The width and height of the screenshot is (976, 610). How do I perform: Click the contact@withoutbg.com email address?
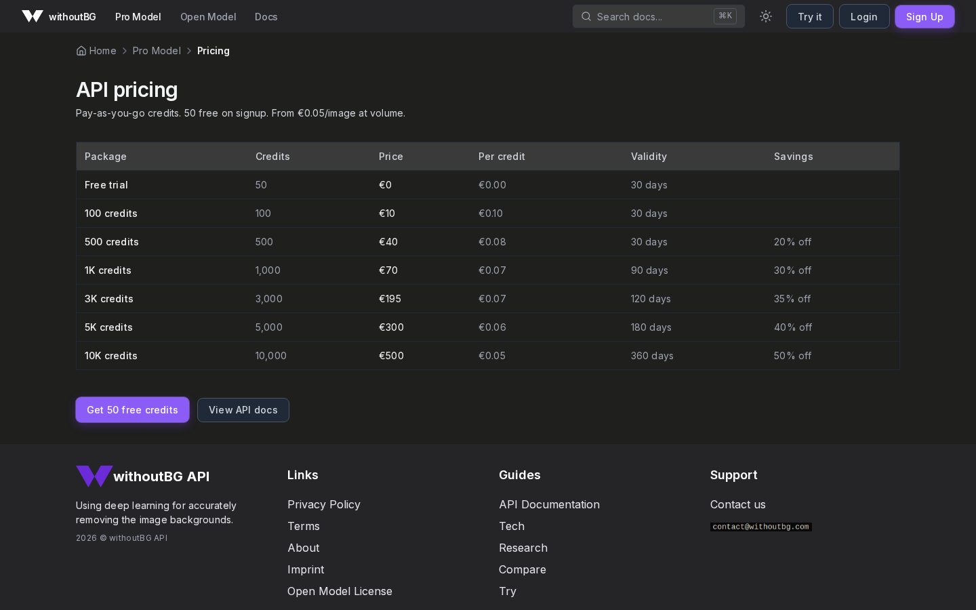click(761, 527)
